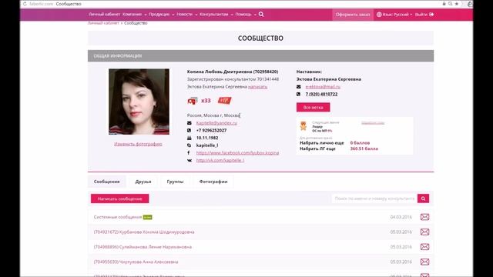Click the globe language icon

point(379,15)
